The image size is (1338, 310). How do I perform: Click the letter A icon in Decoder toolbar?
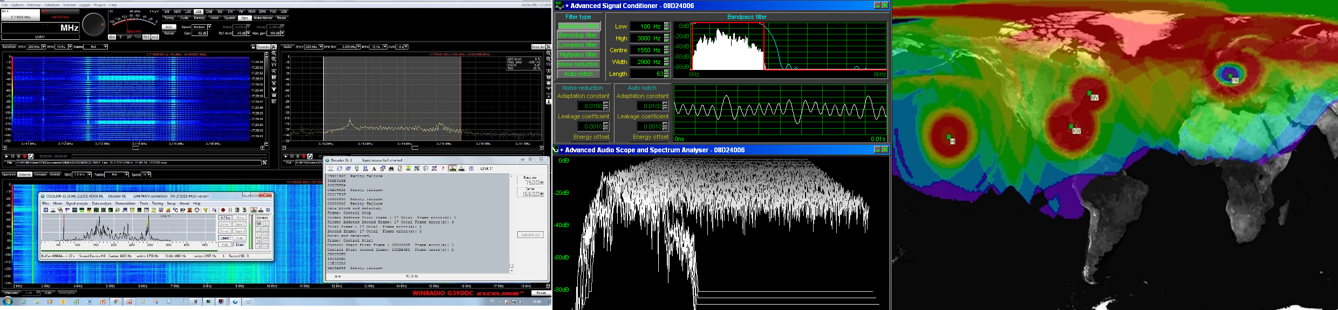(x=374, y=168)
